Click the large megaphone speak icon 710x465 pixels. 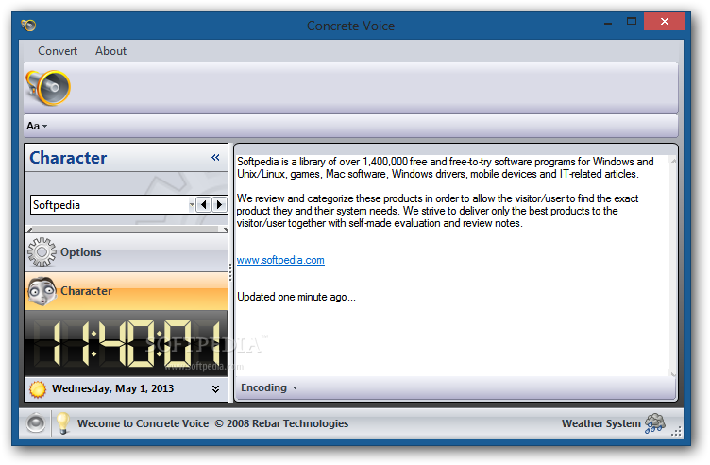point(48,88)
